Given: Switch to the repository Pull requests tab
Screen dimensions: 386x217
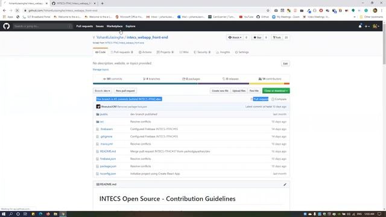Looking at the screenshot, I should click(122, 52).
